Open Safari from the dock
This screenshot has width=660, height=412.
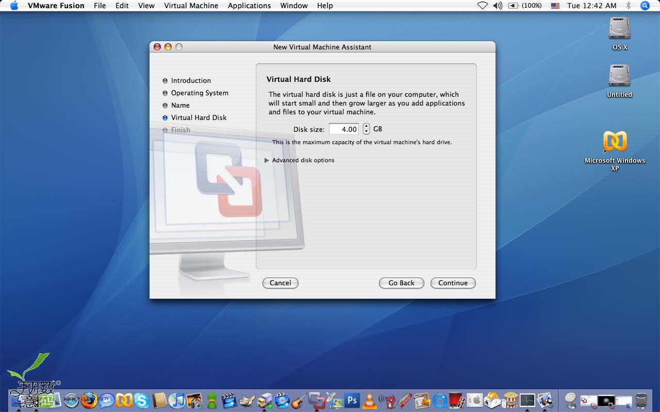[71, 400]
